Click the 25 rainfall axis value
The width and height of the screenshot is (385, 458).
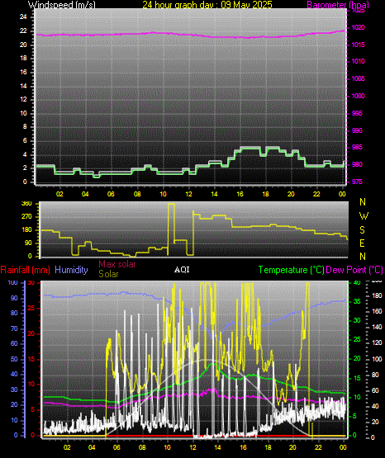coord(31,308)
